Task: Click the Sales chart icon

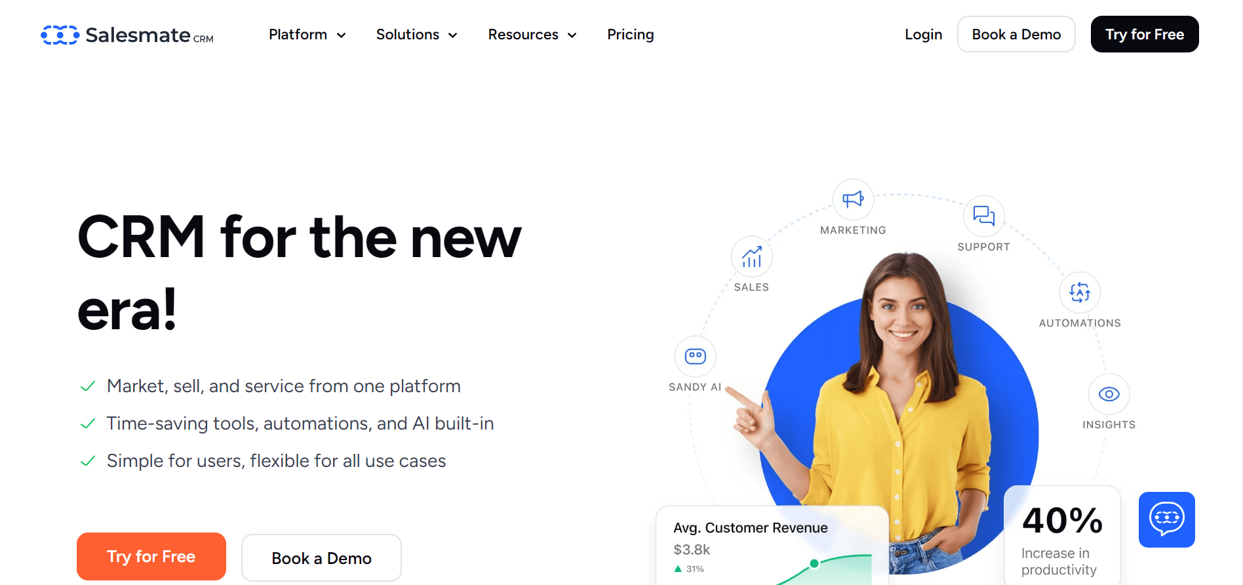Action: coord(752,256)
